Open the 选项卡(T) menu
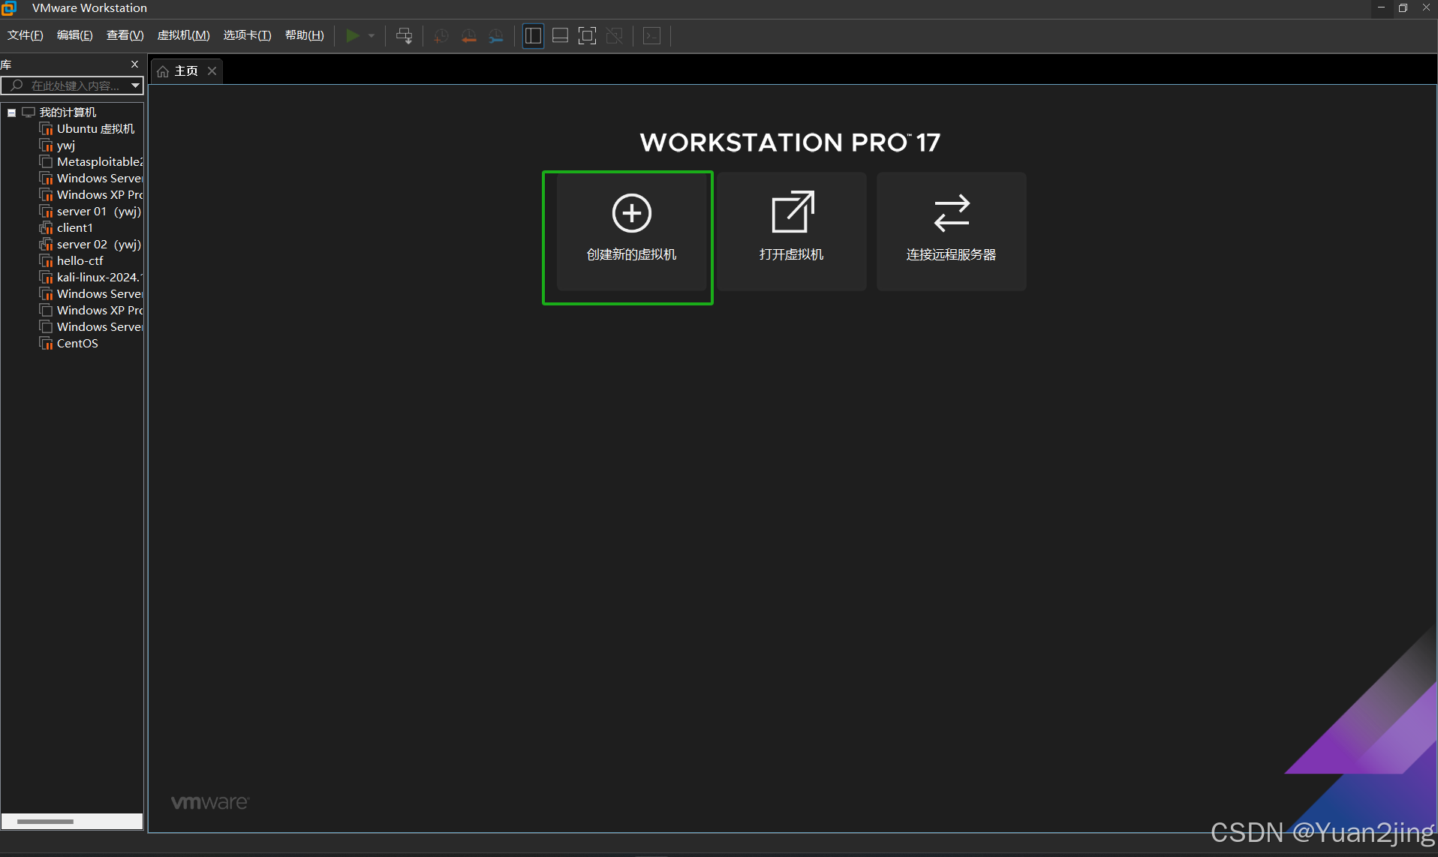 pyautogui.click(x=247, y=35)
